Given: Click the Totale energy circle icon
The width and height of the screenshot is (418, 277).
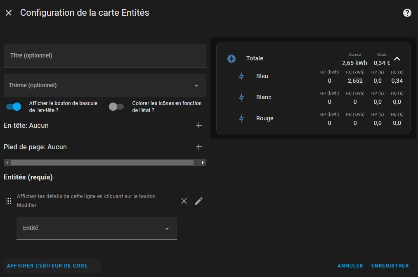Looking at the screenshot, I should pos(231,59).
